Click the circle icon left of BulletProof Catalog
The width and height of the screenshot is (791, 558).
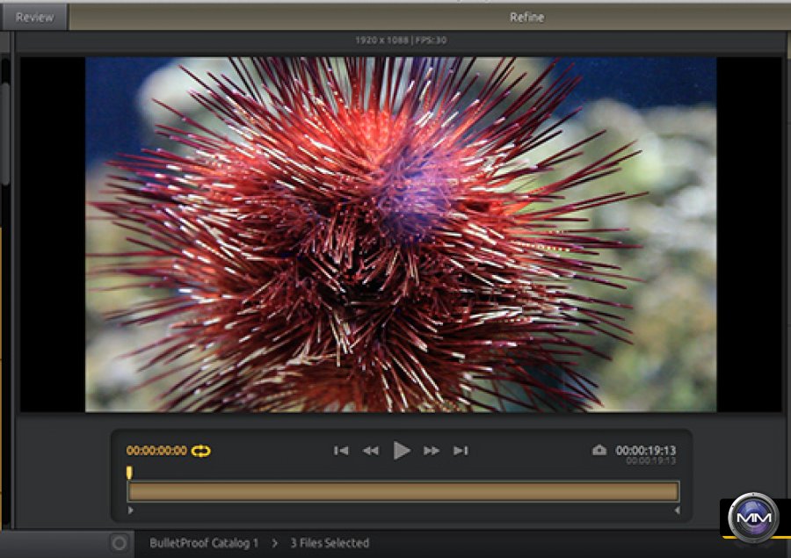[x=120, y=543]
